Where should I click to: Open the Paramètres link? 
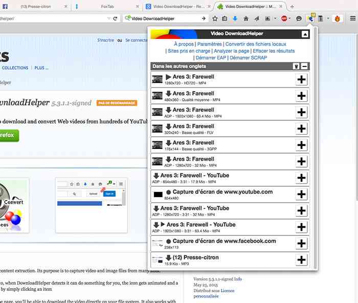209,44
